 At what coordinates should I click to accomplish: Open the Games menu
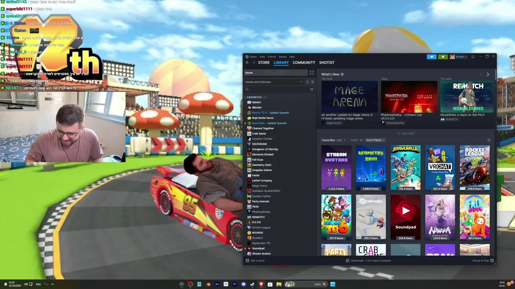coord(283,57)
